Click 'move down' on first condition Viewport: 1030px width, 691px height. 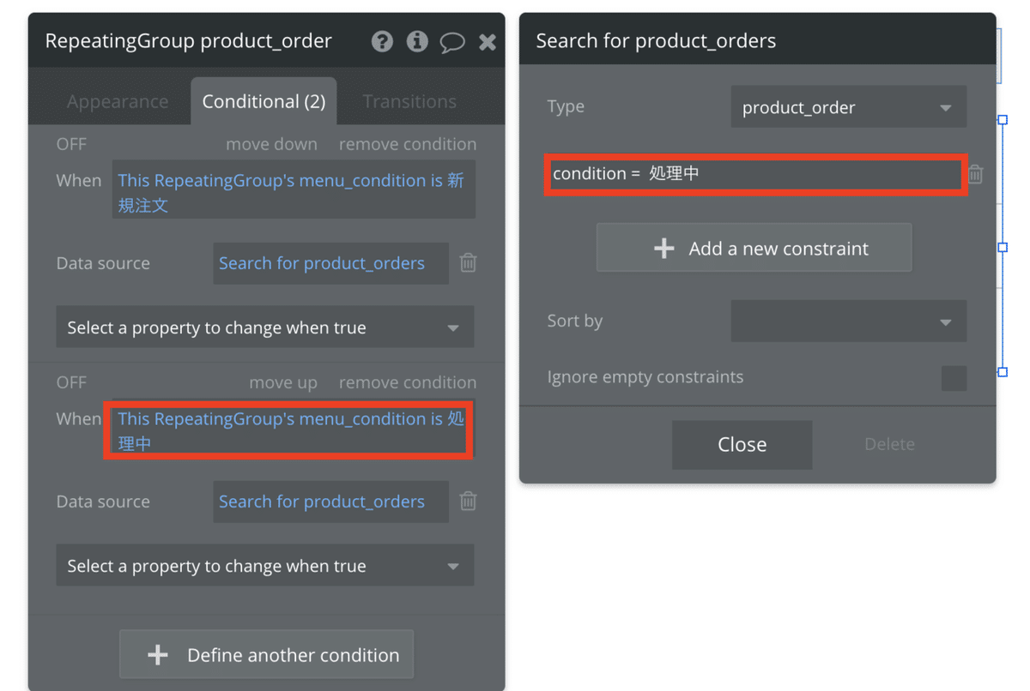[x=271, y=144]
